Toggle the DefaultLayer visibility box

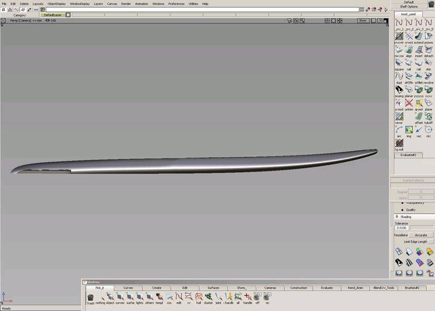(x=68, y=15)
